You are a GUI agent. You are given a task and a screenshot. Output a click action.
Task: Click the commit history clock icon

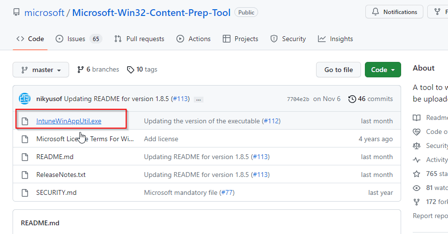pyautogui.click(x=352, y=99)
